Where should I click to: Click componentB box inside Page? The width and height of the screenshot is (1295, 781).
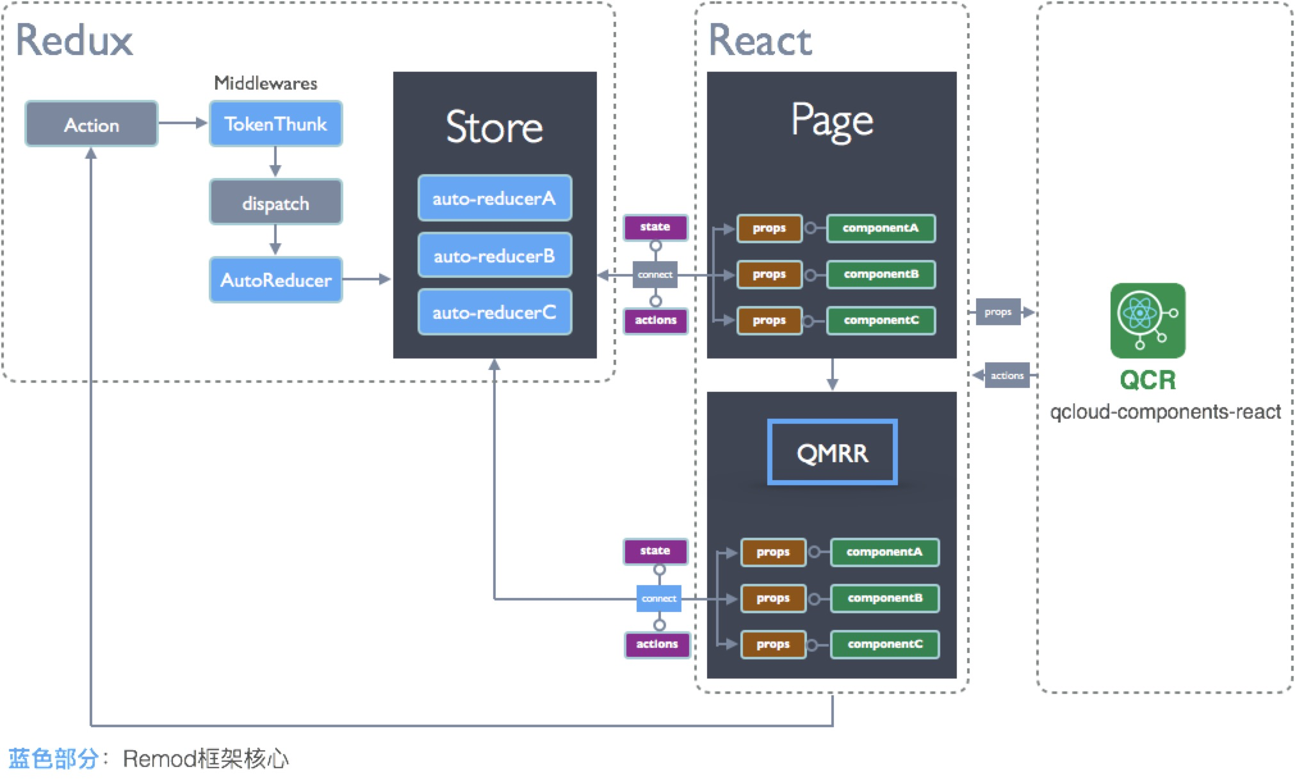(880, 274)
